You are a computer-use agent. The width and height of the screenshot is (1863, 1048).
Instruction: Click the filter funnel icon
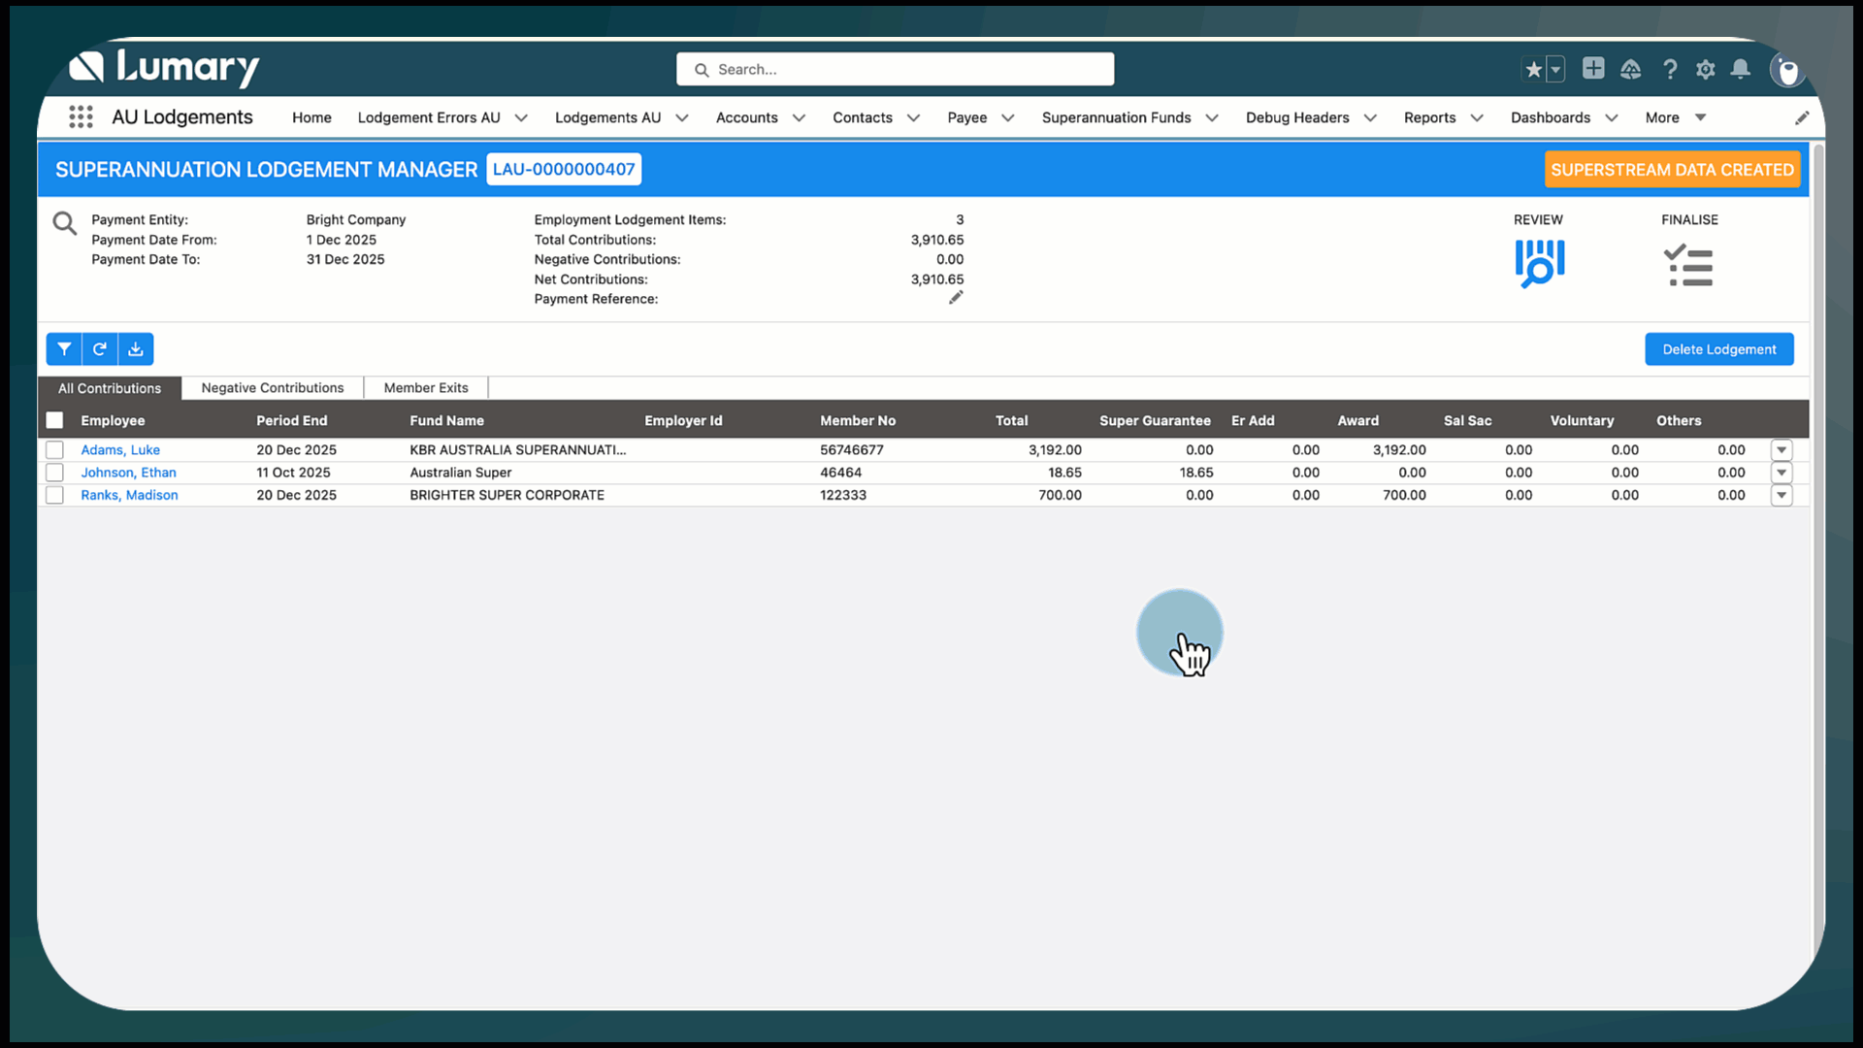point(64,349)
